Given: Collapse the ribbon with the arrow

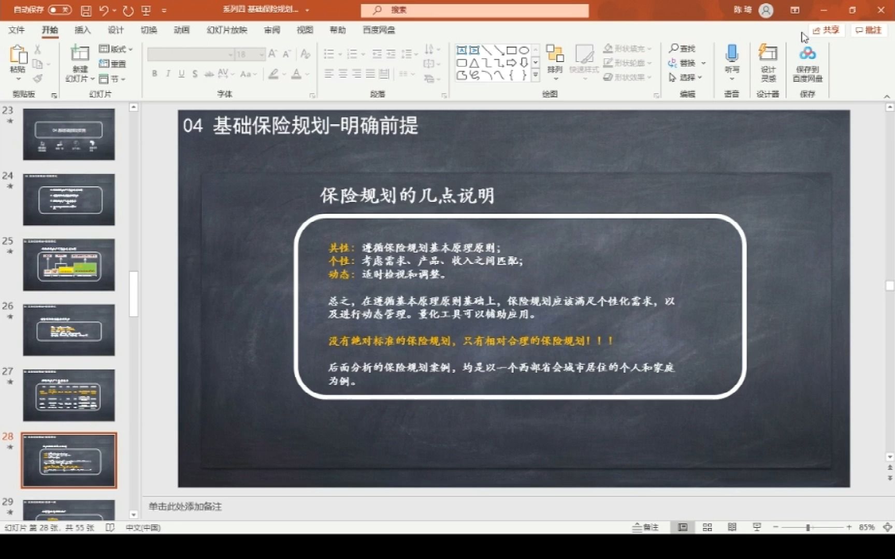Looking at the screenshot, I should point(887,96).
